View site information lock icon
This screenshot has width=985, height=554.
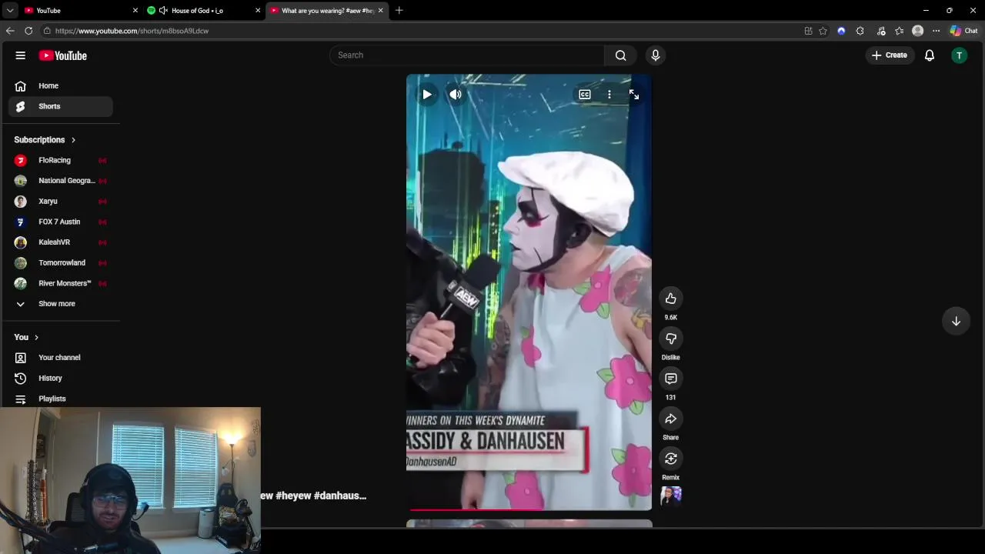pyautogui.click(x=47, y=31)
